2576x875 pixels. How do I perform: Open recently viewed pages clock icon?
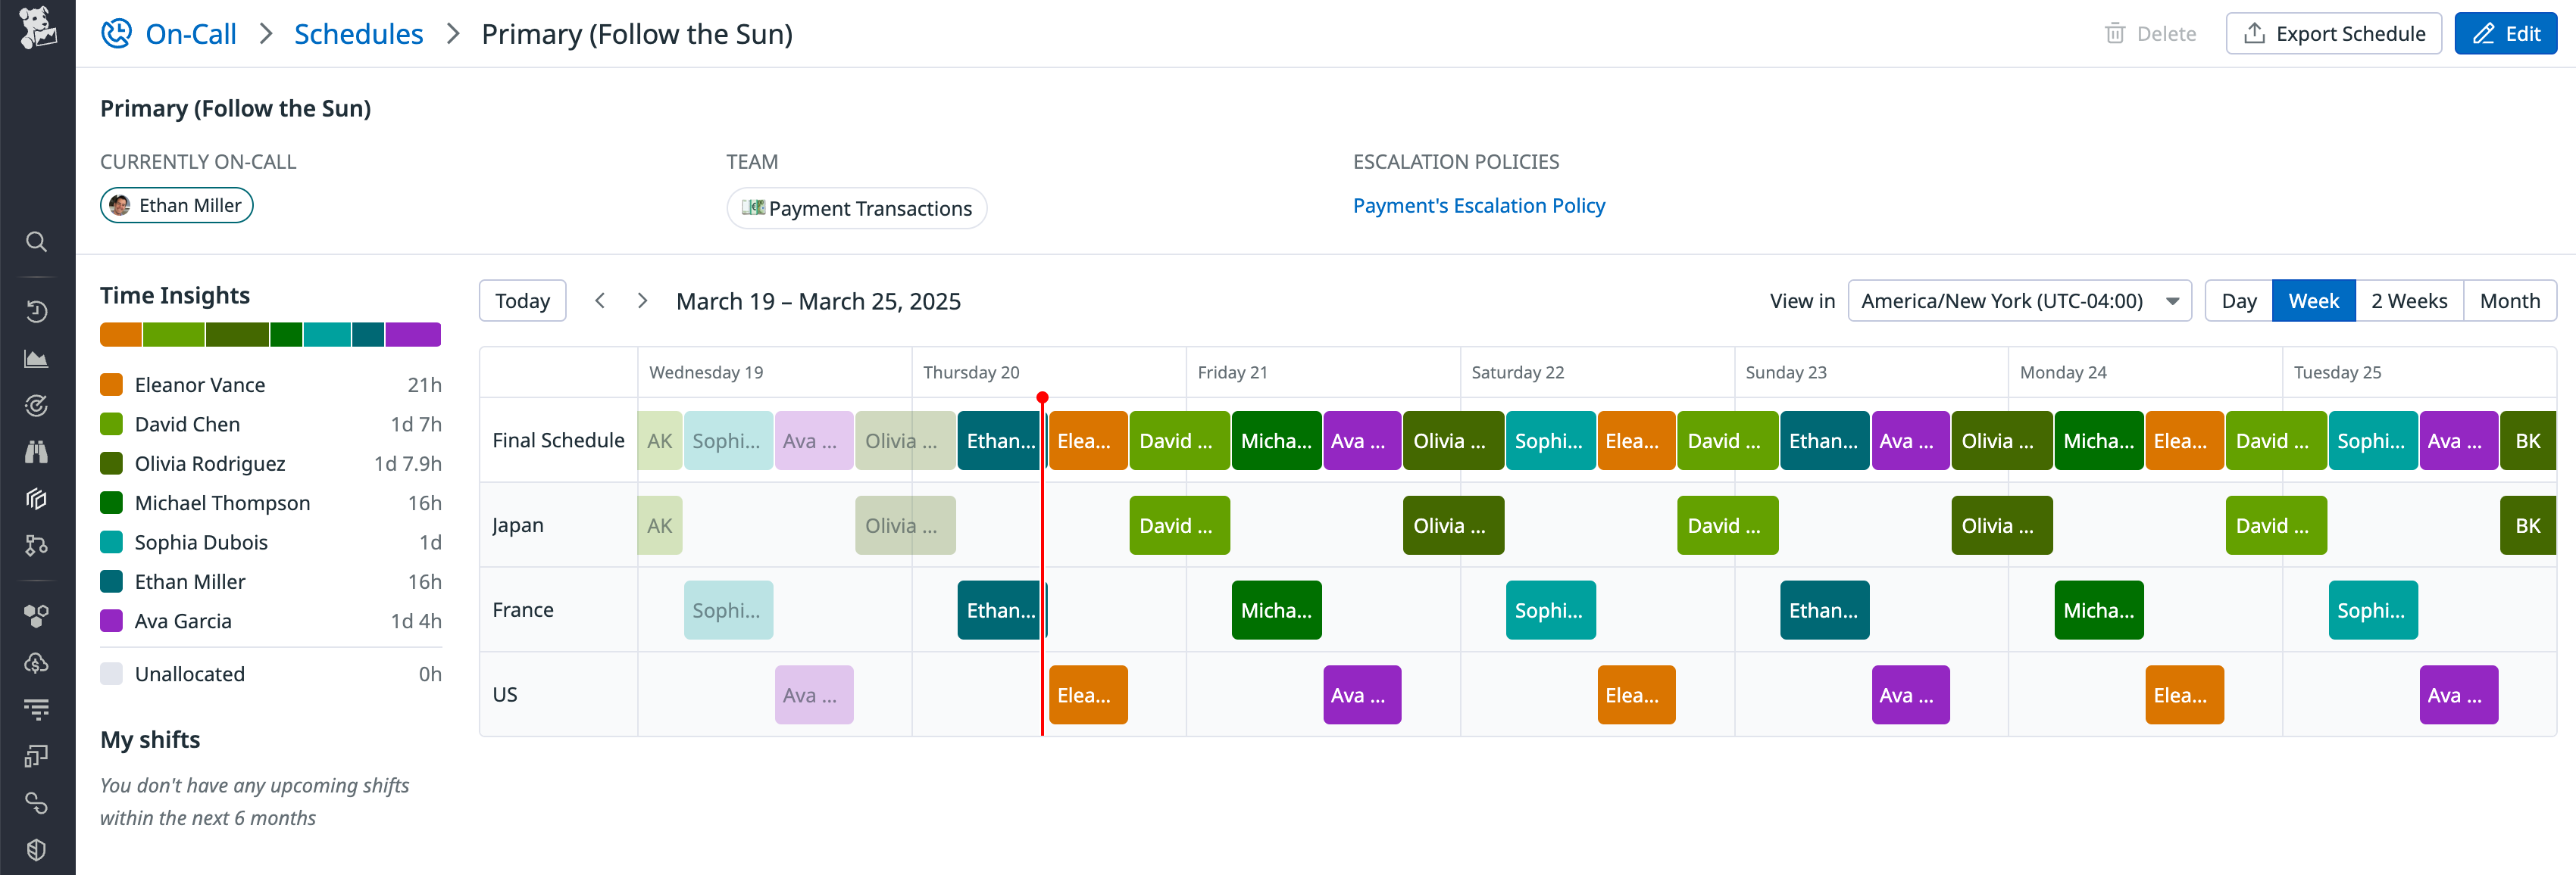(37, 312)
